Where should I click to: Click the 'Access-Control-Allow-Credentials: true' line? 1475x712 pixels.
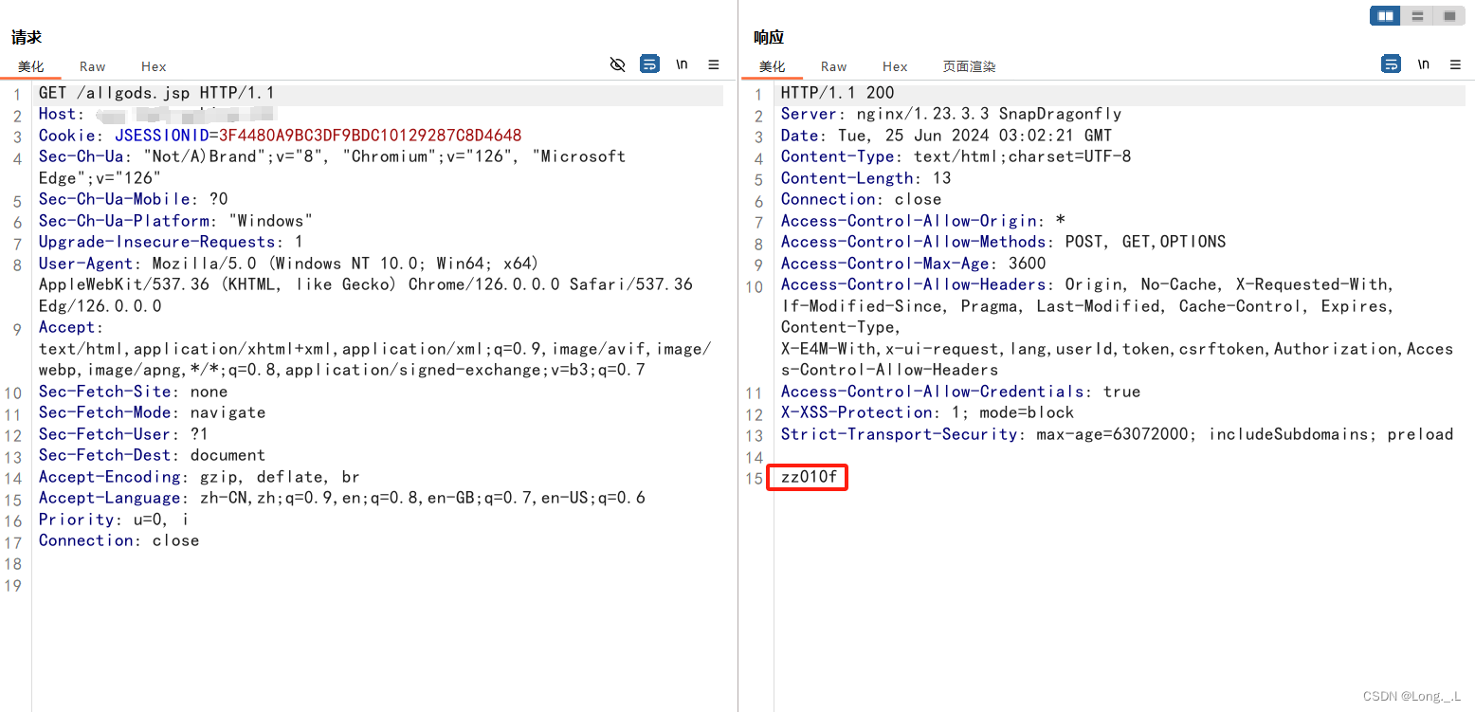(x=961, y=392)
